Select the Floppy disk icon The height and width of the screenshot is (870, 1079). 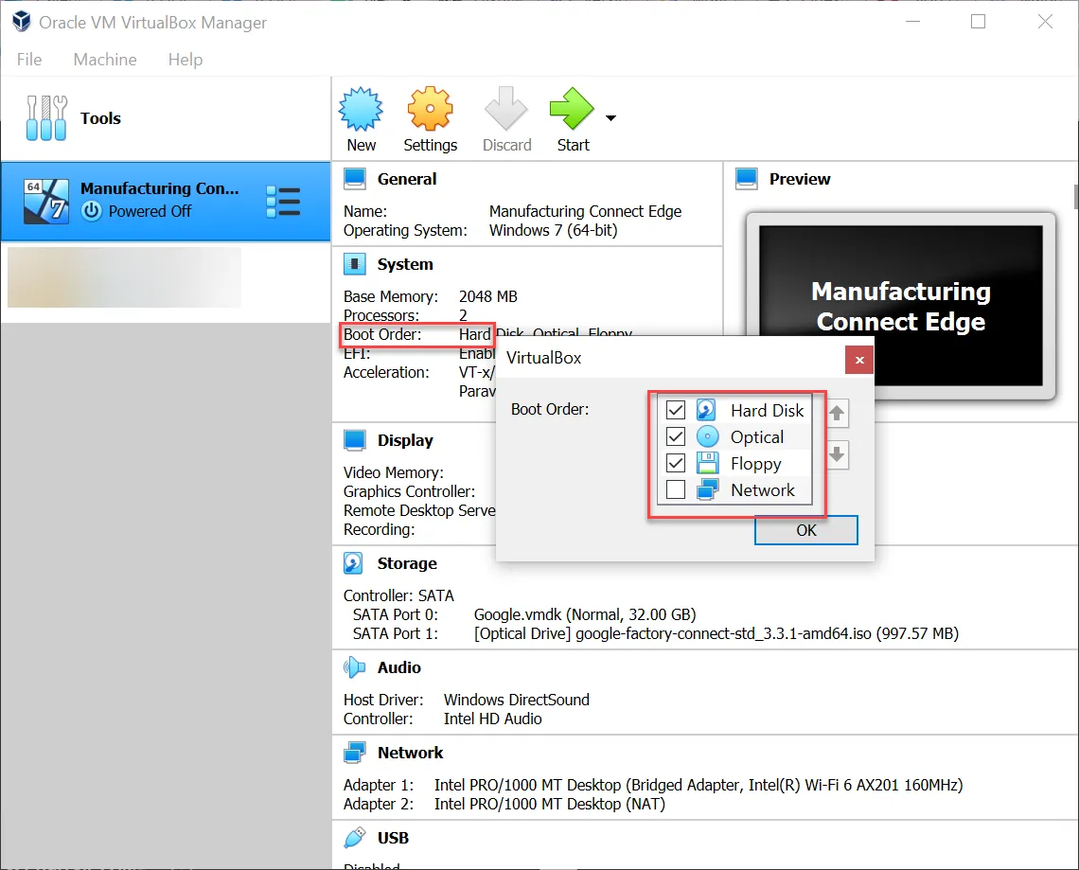pyautogui.click(x=707, y=463)
